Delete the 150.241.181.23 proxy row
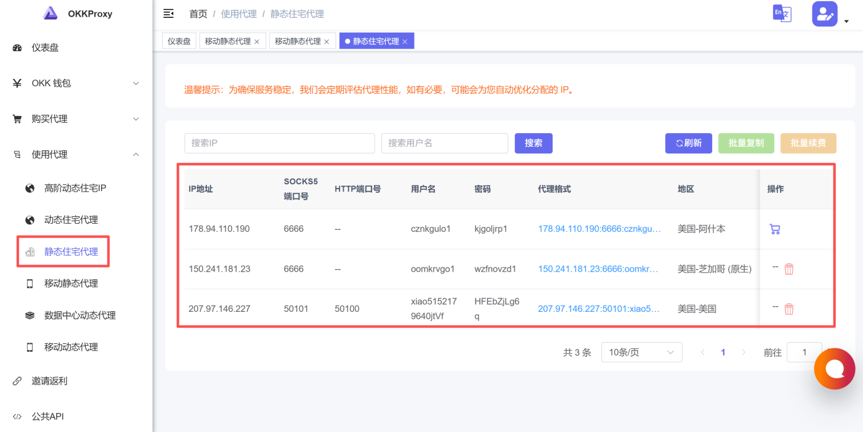This screenshot has height=432, width=863. (x=789, y=269)
